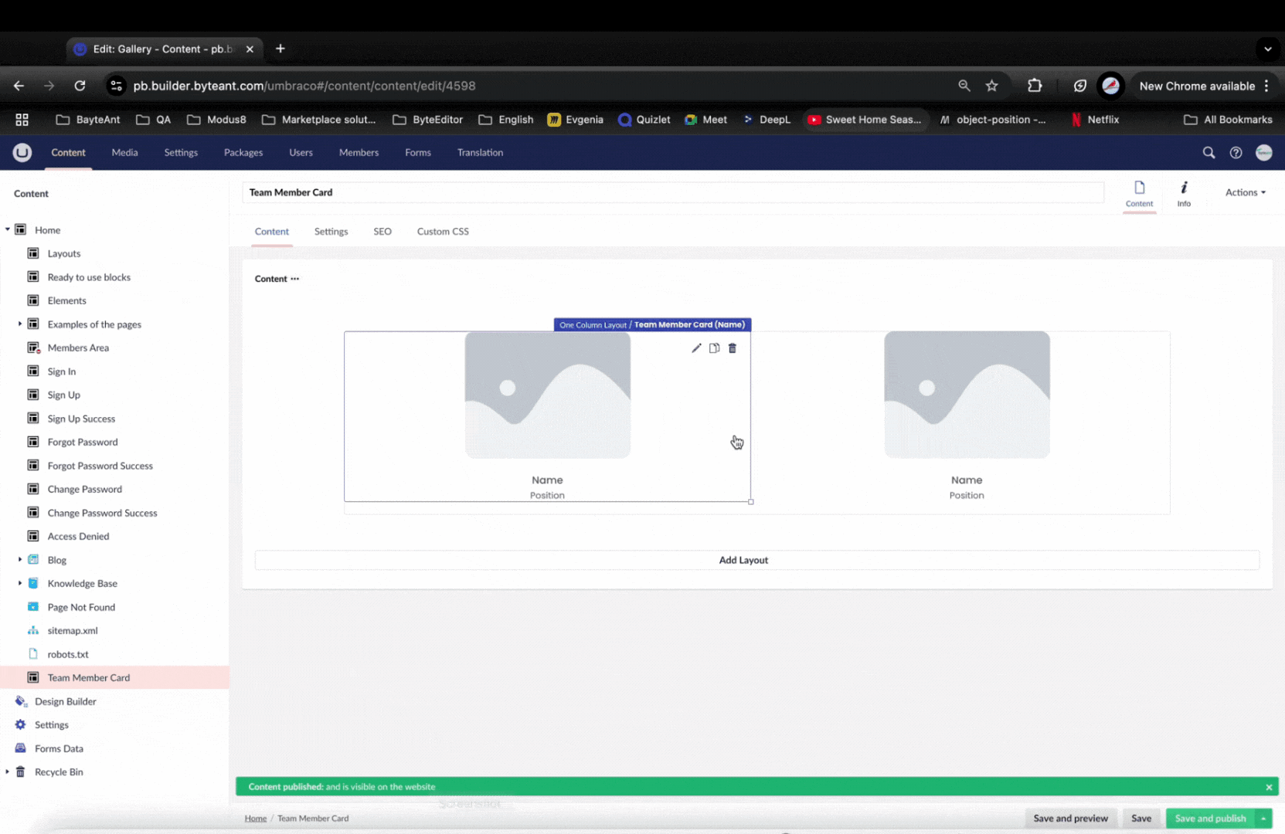Select the Content app document icon
This screenshot has width=1285, height=834.
click(x=1139, y=193)
